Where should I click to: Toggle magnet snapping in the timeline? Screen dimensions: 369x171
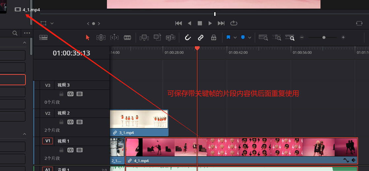[187, 38]
